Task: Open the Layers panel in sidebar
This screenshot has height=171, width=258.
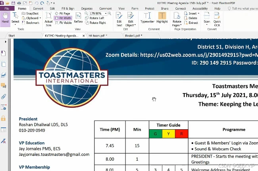Action: (x=4, y=75)
